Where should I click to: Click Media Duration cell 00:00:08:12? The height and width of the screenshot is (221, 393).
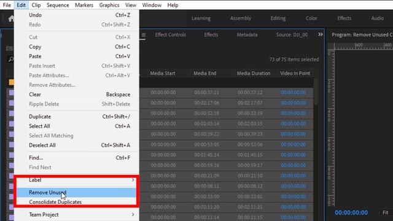(250, 186)
